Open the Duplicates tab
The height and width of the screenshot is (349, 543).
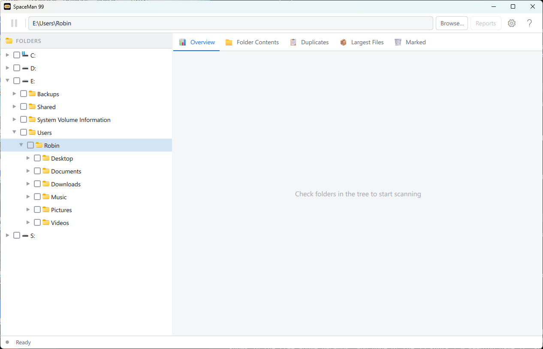pos(309,42)
